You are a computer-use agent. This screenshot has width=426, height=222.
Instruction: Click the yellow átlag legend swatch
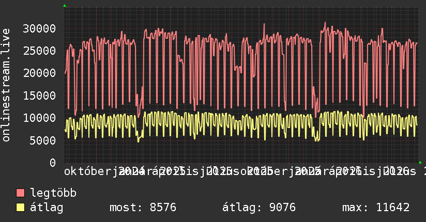(x=20, y=208)
